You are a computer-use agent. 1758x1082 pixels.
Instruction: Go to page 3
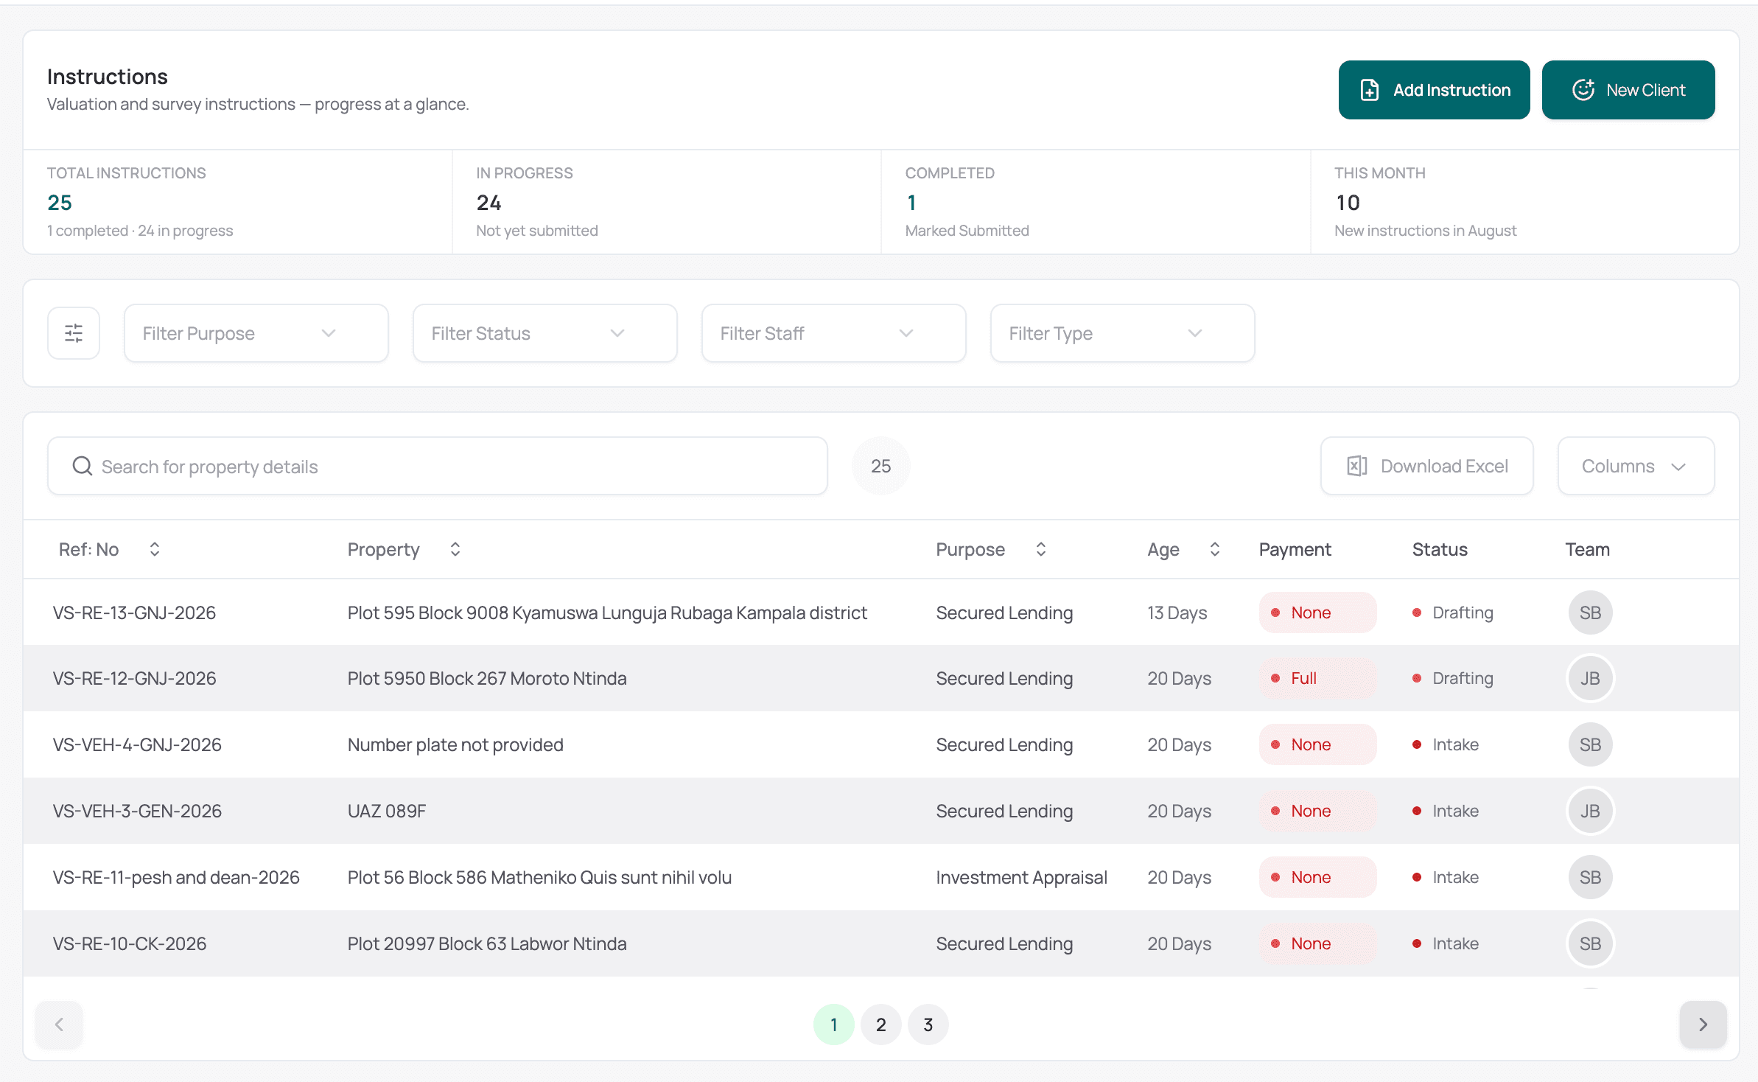928,1025
